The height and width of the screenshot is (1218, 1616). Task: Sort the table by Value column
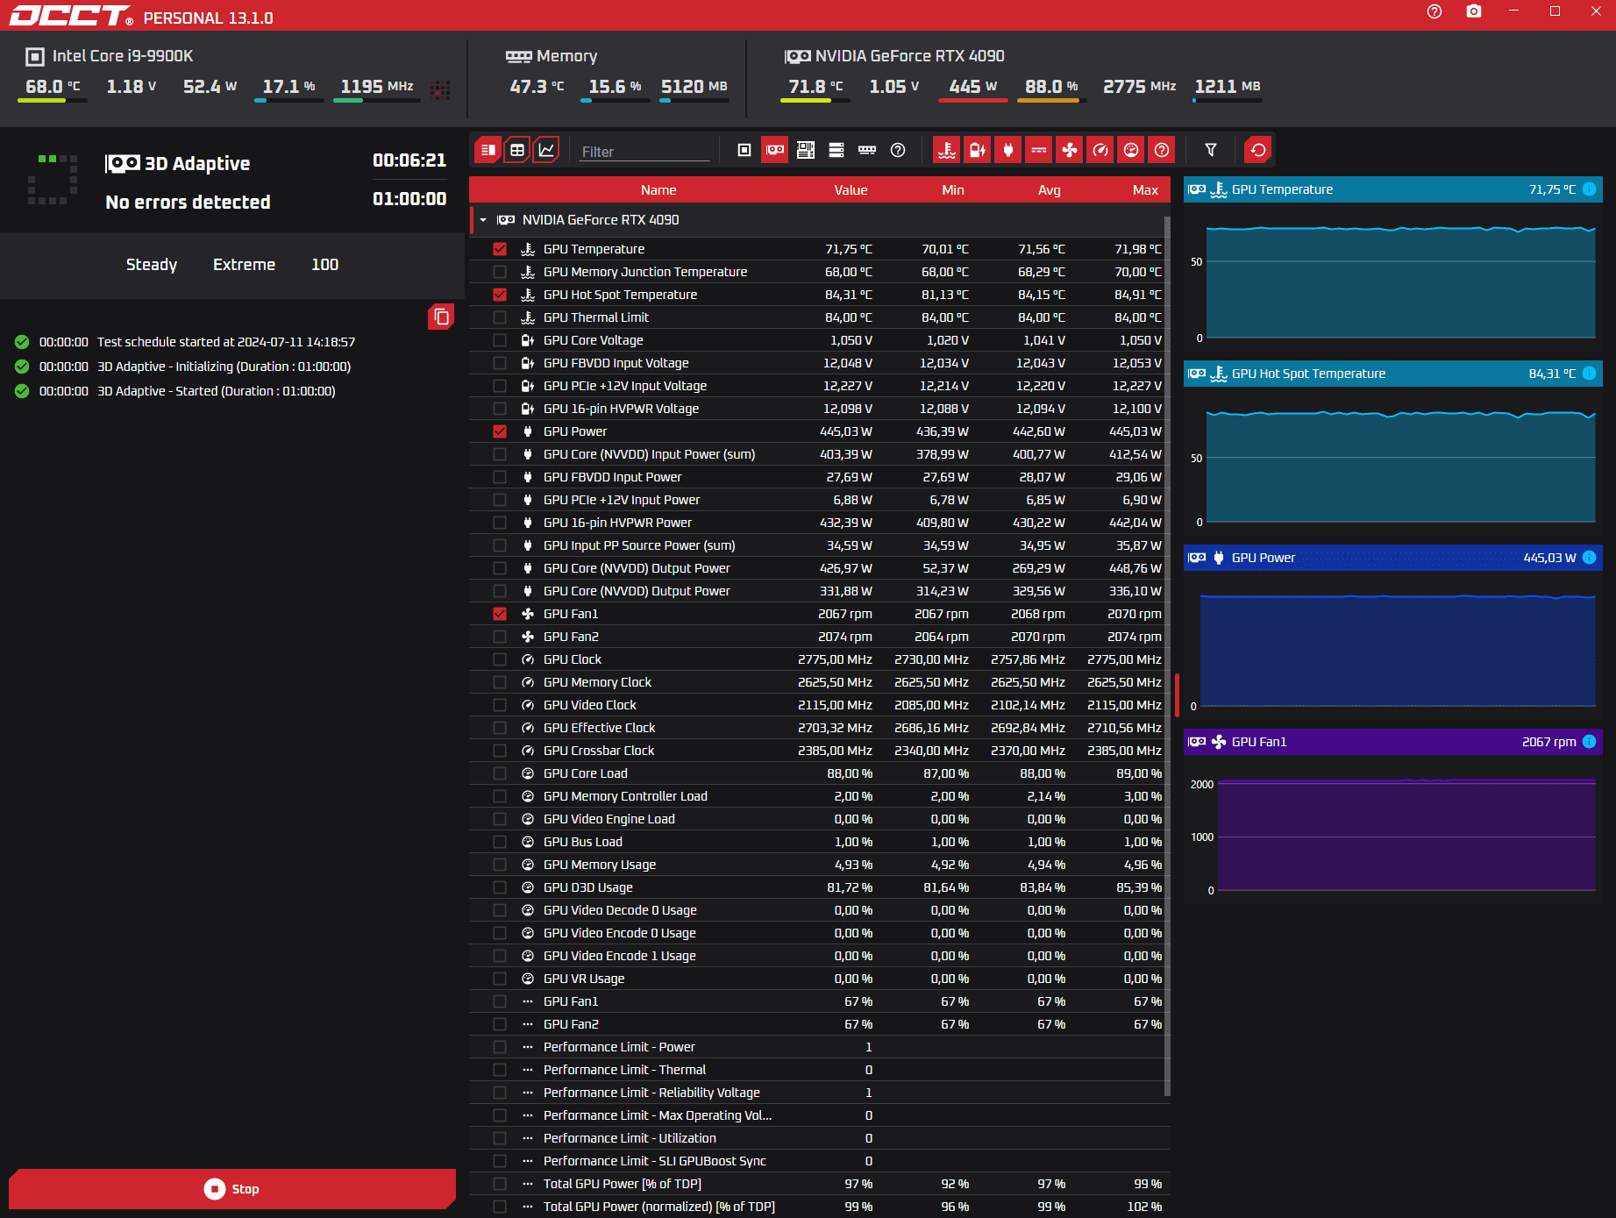[851, 190]
